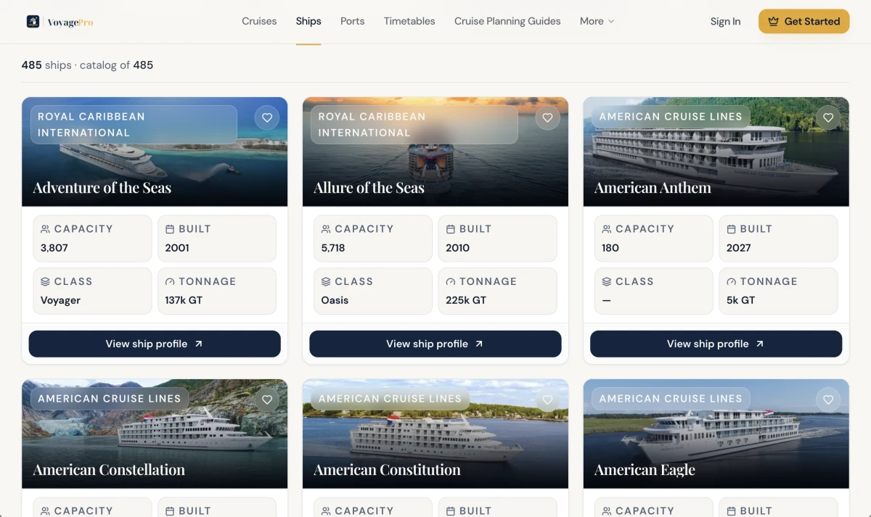
Task: Favorite American Anthem heart icon
Action: (828, 117)
